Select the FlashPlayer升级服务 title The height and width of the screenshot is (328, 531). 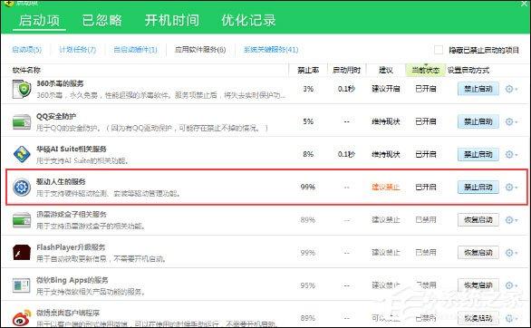click(71, 247)
